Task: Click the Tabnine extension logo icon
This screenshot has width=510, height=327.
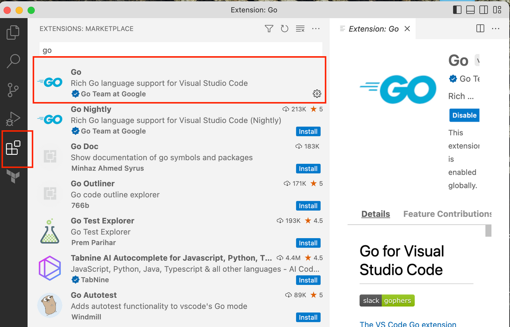Action: point(50,269)
